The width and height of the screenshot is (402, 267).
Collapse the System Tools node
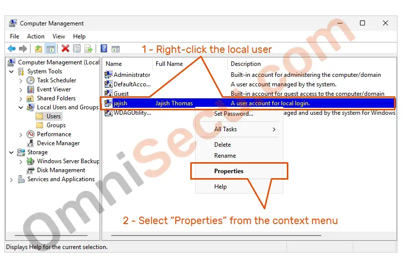tap(12, 71)
